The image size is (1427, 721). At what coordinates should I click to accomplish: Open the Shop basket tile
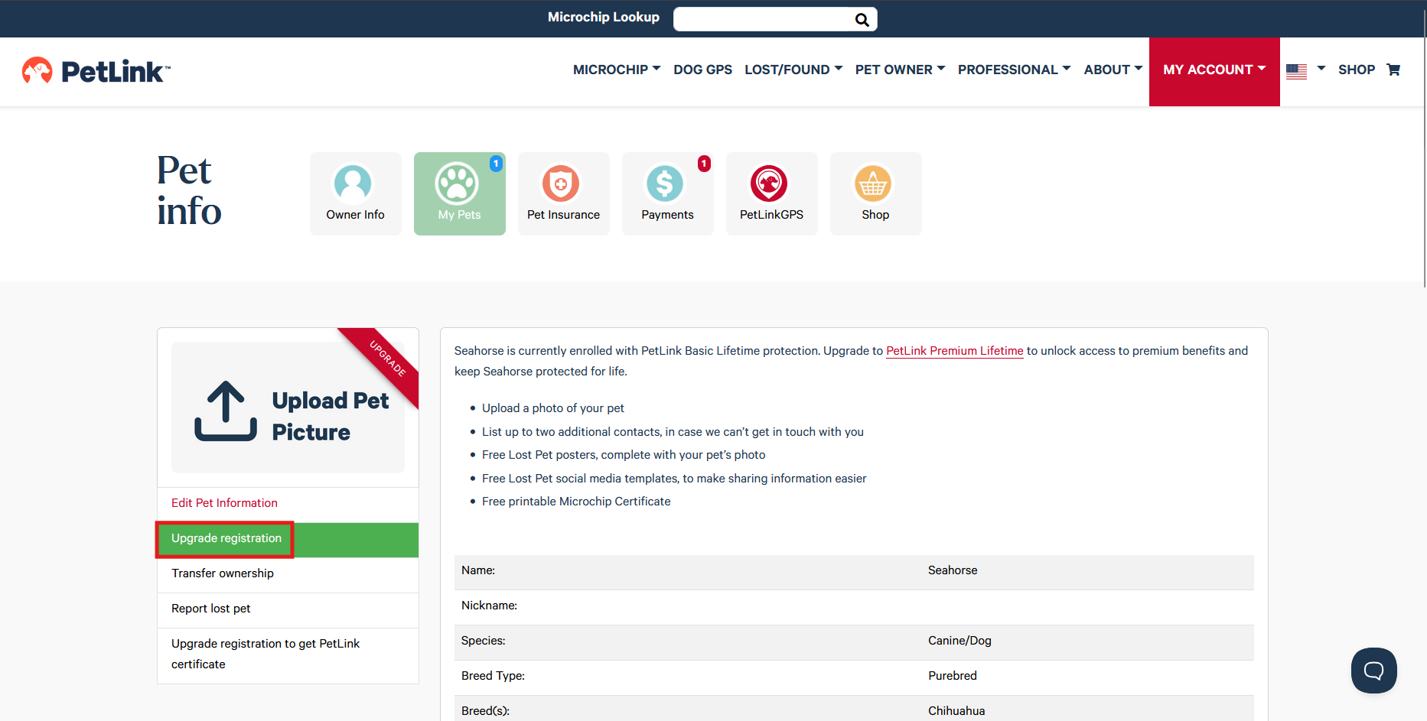tap(876, 193)
